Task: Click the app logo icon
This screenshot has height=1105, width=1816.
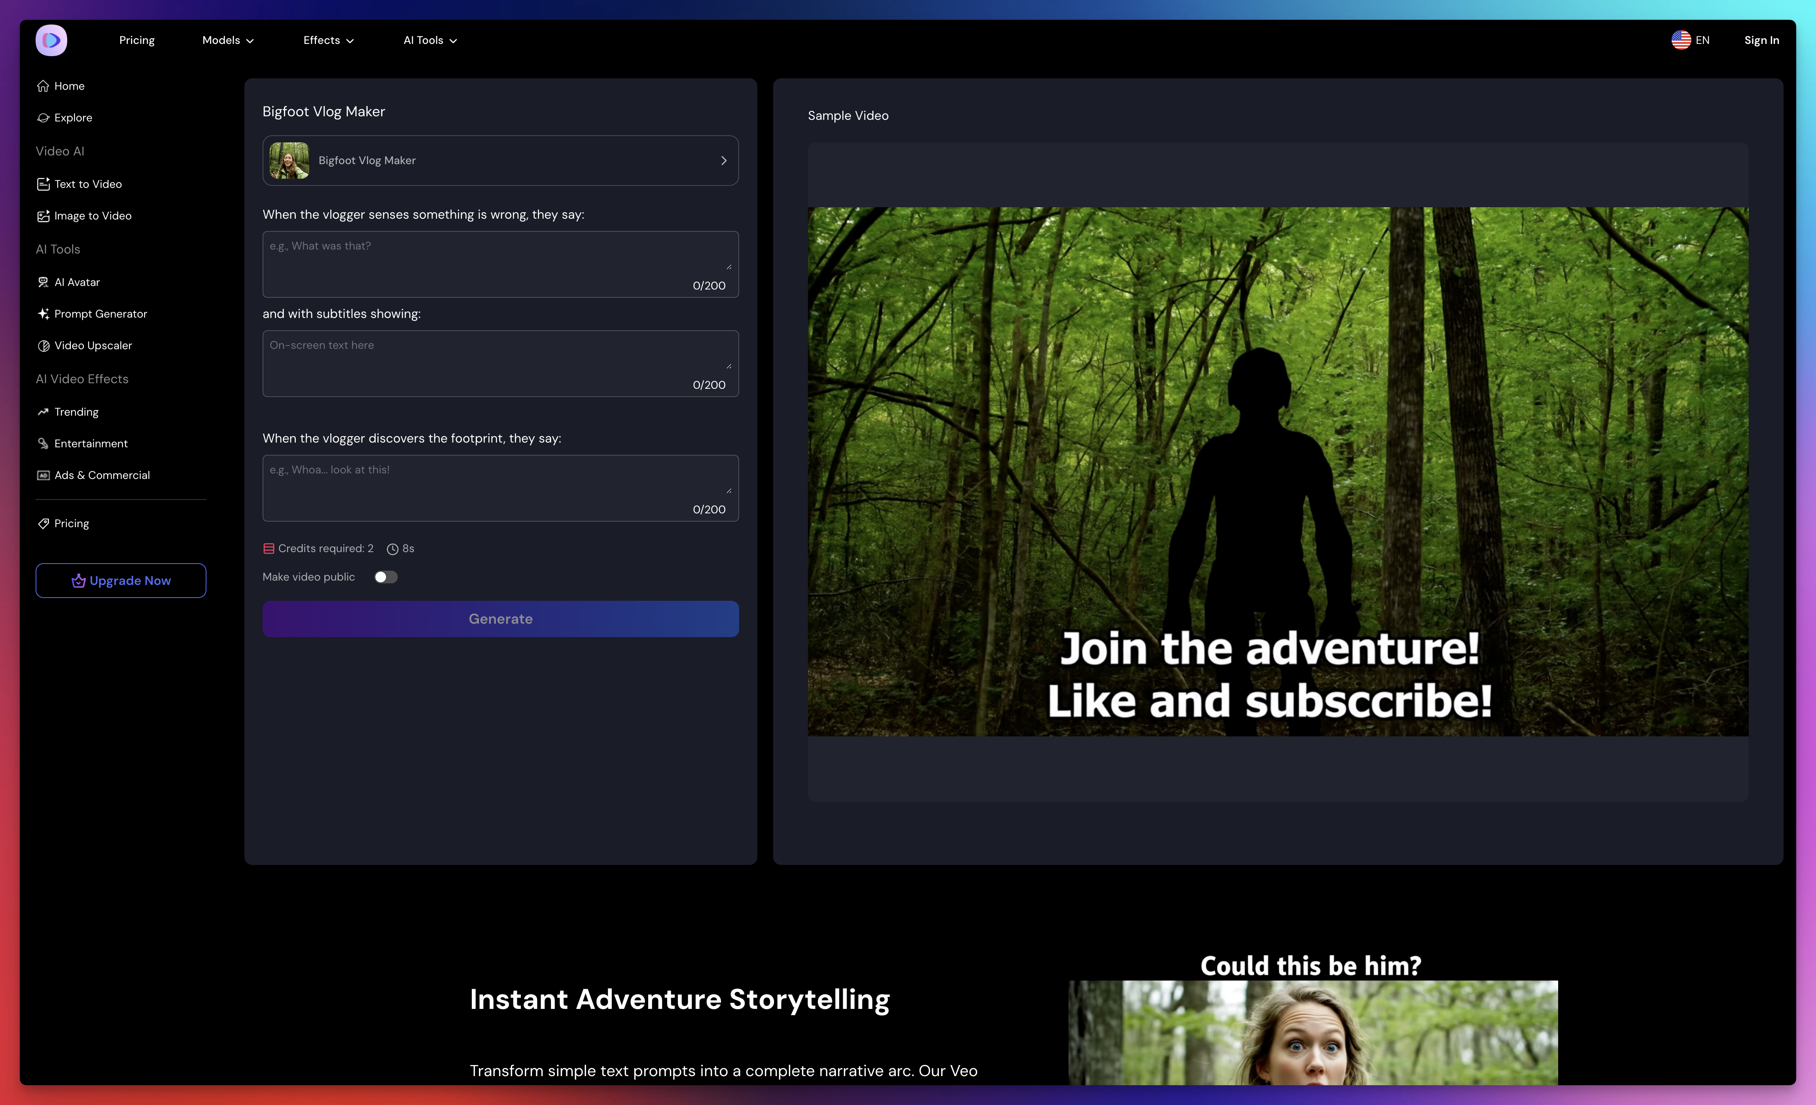Action: pyautogui.click(x=51, y=40)
